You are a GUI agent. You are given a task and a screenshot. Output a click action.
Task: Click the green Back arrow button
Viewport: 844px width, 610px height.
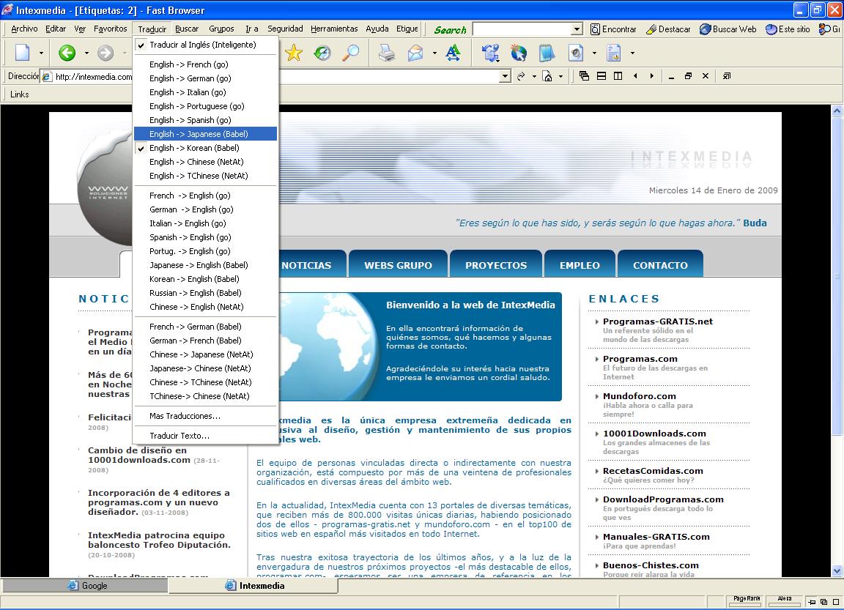click(67, 53)
